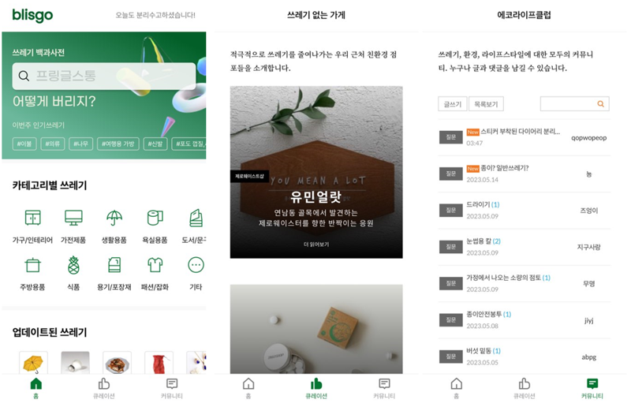This screenshot has width=631, height=407.
Task: Select the 패션/잡화 shirt icon
Action: pyautogui.click(x=155, y=265)
